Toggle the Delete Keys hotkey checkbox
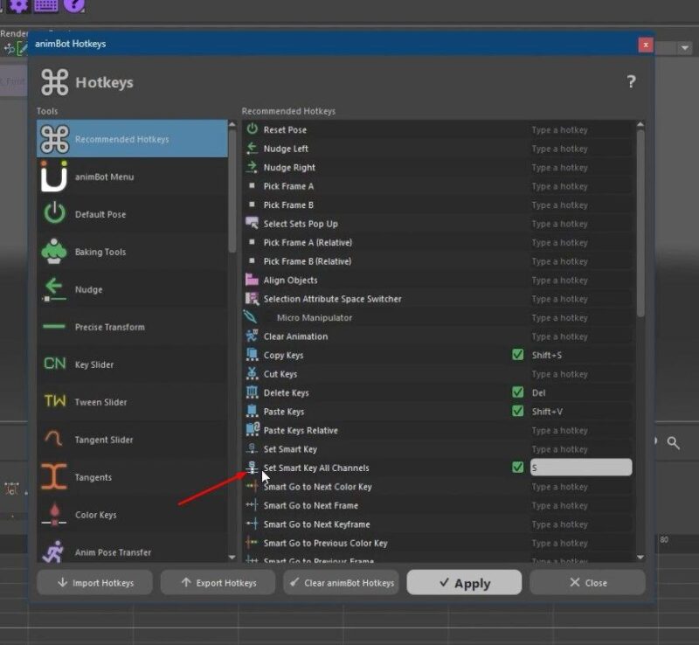This screenshot has height=645, width=699. click(x=518, y=392)
